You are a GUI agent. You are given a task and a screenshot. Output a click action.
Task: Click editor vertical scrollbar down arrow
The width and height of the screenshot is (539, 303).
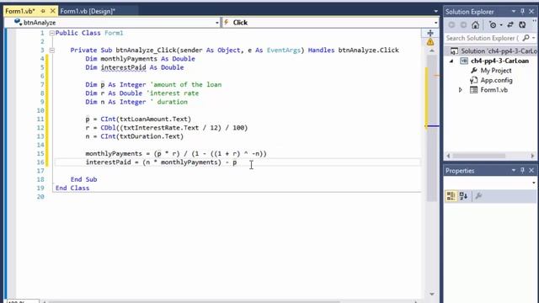pyautogui.click(x=432, y=294)
